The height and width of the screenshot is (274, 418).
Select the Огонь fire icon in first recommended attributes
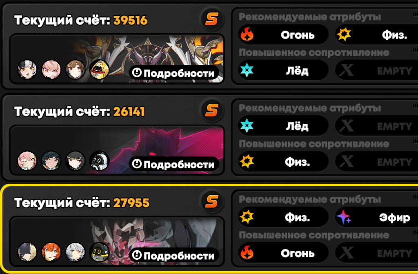click(247, 34)
